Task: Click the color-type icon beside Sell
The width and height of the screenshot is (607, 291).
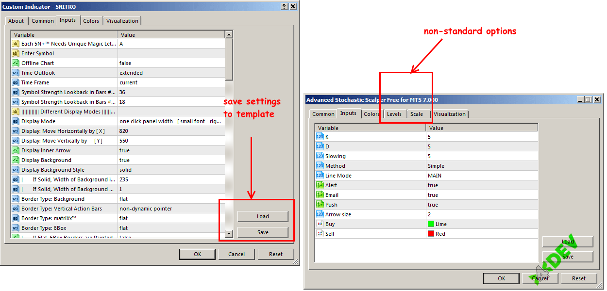Action: coord(320,234)
